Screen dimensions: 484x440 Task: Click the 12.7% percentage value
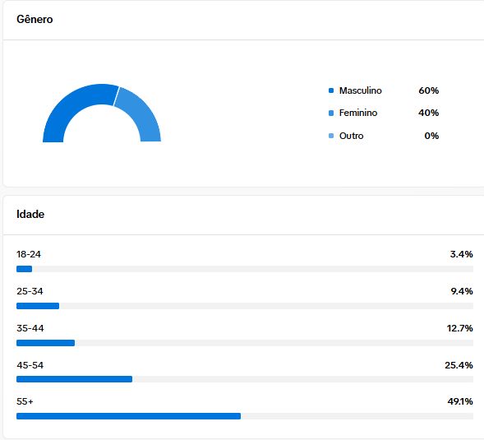pos(460,328)
